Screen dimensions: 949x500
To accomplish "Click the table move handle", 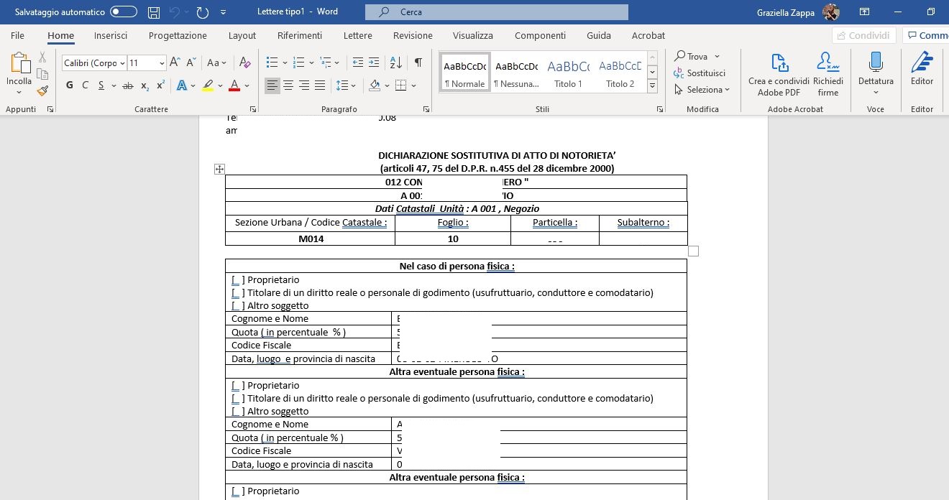I will [219, 170].
